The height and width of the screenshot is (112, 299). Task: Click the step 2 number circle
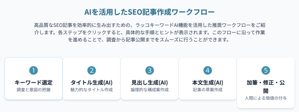pos(91,70)
